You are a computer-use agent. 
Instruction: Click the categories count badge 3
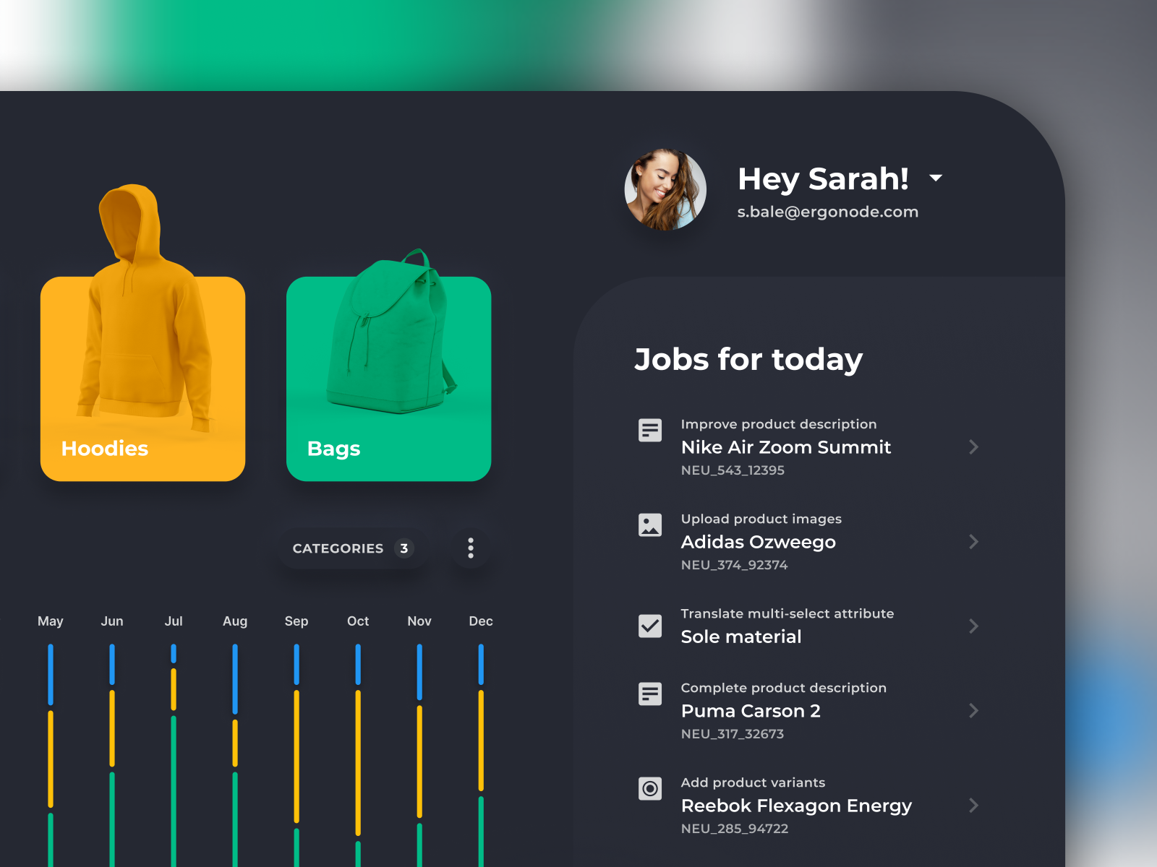tap(404, 548)
